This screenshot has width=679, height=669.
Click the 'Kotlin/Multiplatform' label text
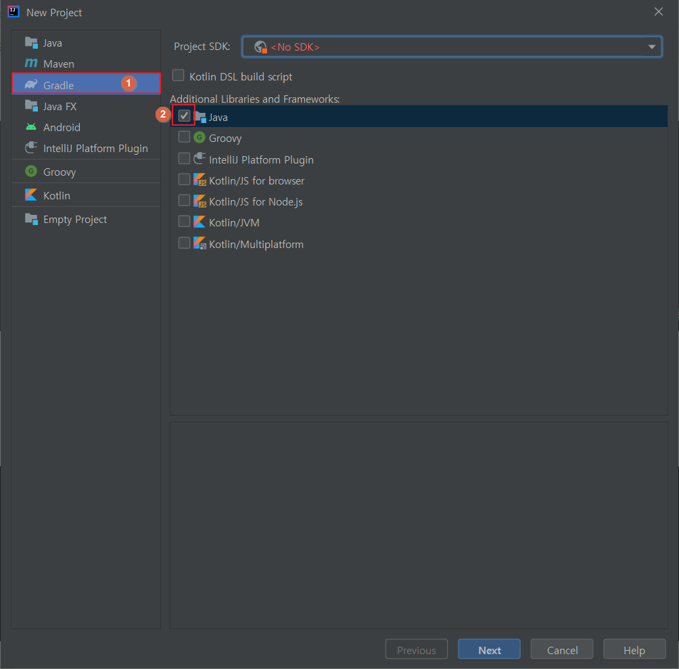coord(256,245)
